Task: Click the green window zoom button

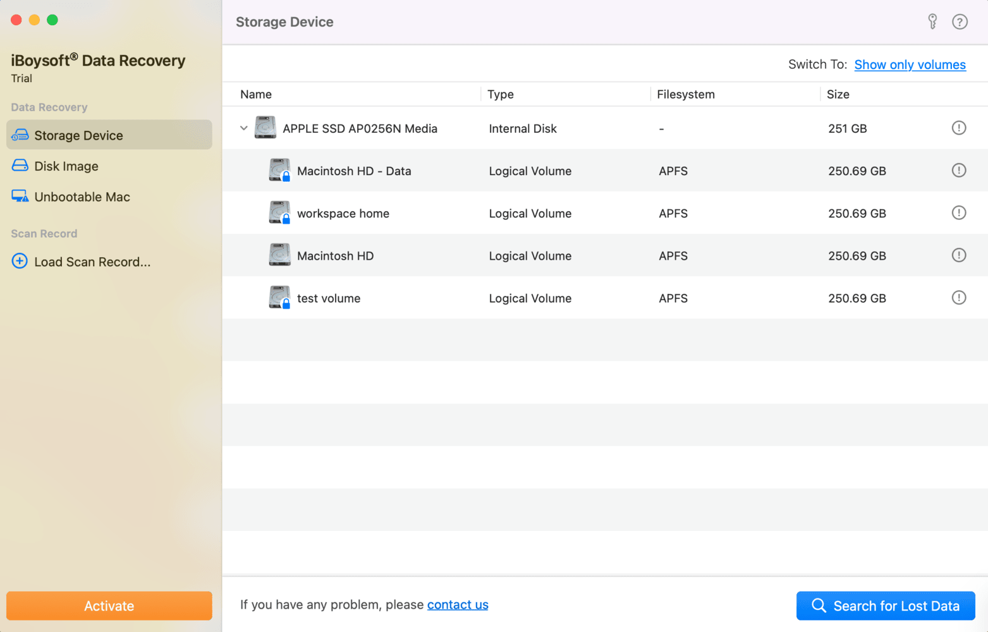Action: (52, 20)
